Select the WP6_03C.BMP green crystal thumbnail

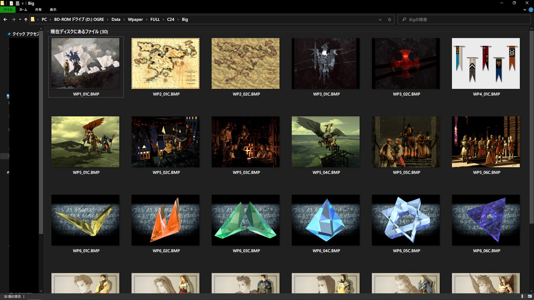(246, 220)
